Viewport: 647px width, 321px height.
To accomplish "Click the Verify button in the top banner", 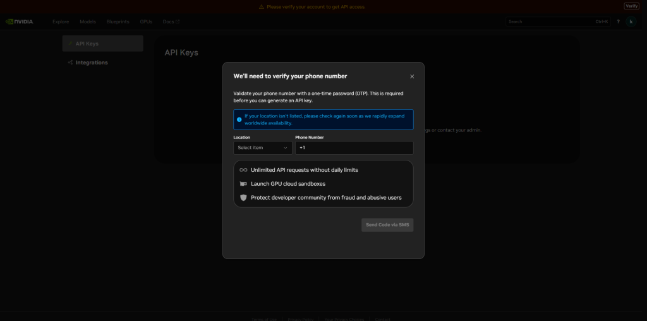I will click(x=631, y=6).
